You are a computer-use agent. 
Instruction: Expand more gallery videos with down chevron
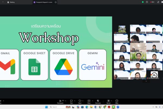coord(146,81)
